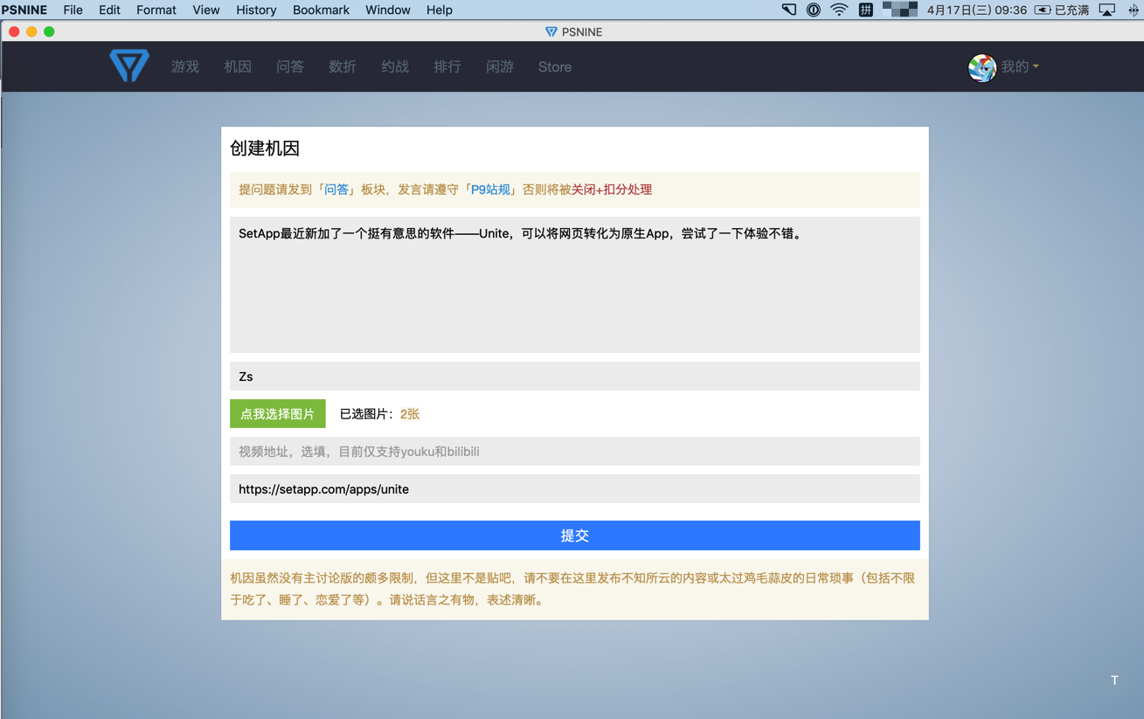
Task: Click the date and time in the menu bar
Action: 977,10
